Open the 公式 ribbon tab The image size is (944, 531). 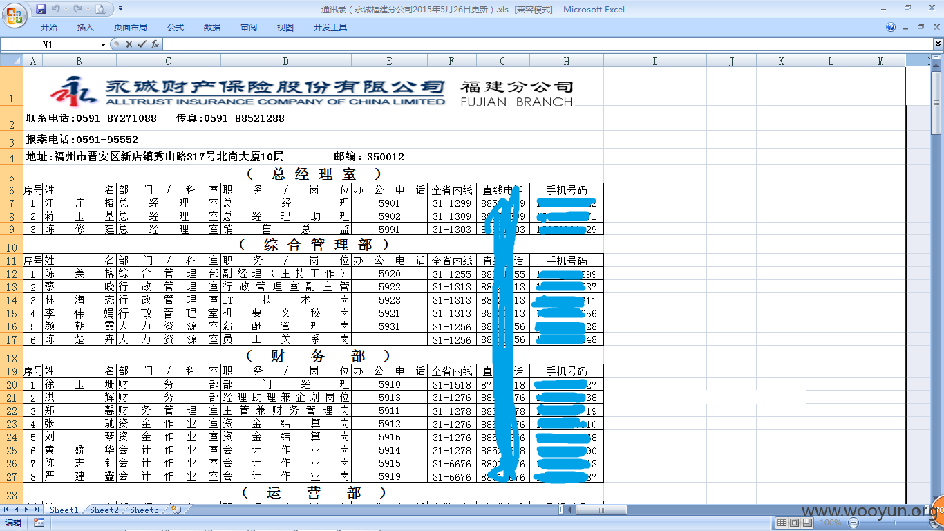pyautogui.click(x=176, y=28)
